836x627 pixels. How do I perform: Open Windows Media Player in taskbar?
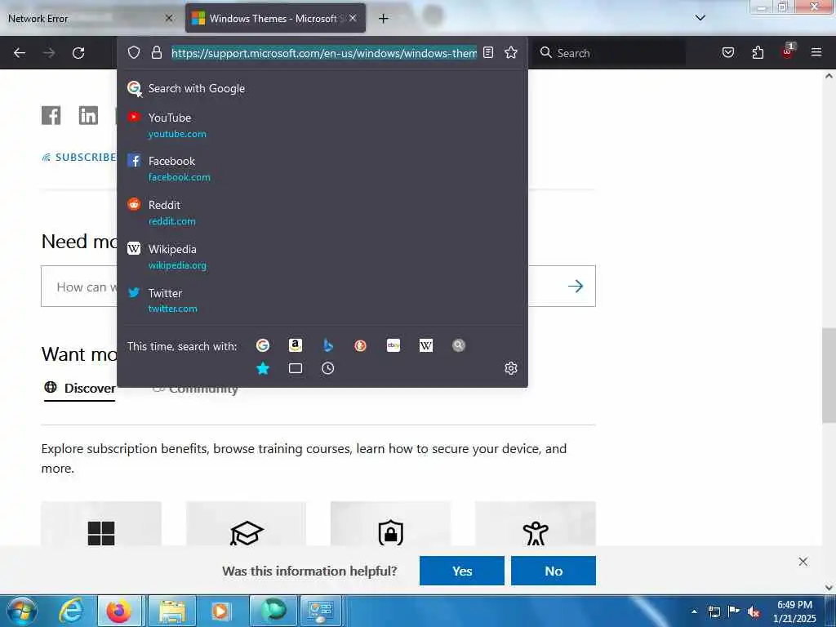(x=220, y=611)
